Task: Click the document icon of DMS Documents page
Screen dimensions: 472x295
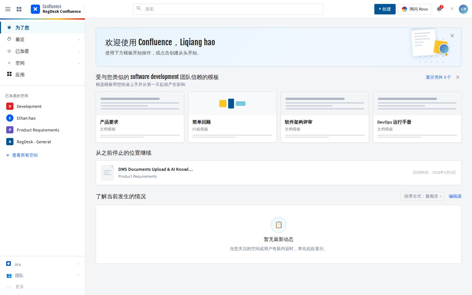Action: click(108, 173)
